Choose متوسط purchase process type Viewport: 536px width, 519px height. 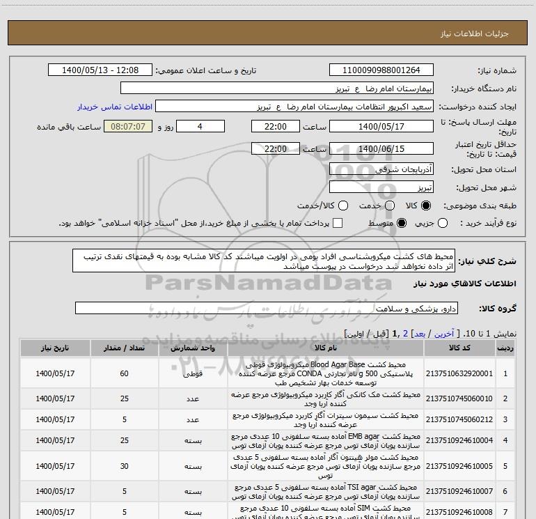[x=402, y=223]
